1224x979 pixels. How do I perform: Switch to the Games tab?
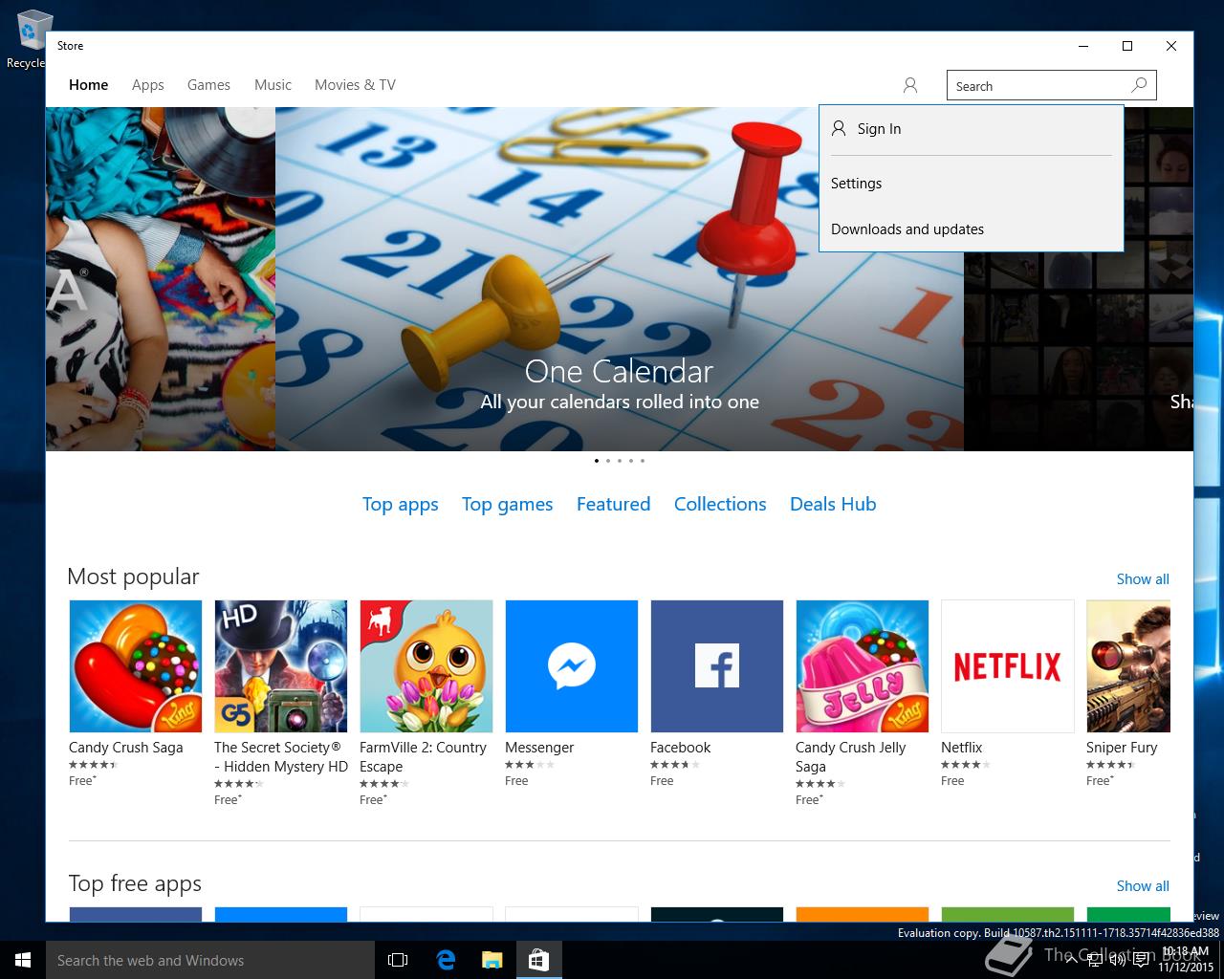tap(208, 85)
